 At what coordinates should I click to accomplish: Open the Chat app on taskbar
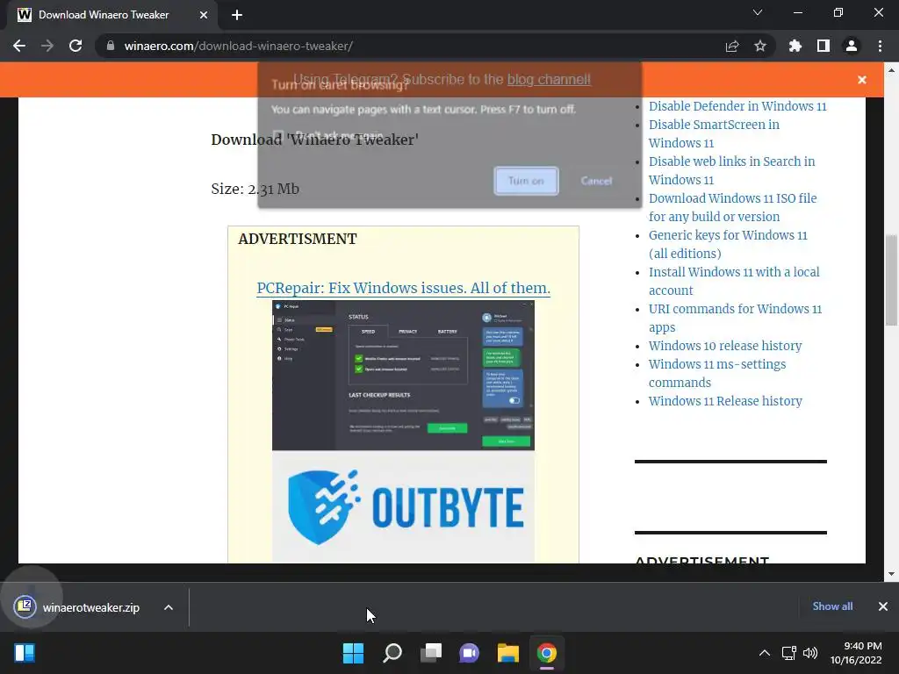469,653
